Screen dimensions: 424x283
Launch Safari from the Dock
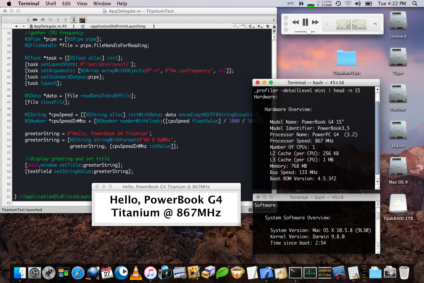[x=78, y=272]
